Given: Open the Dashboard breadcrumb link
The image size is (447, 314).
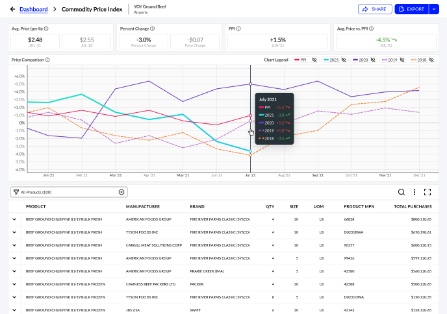Looking at the screenshot, I should (34, 9).
